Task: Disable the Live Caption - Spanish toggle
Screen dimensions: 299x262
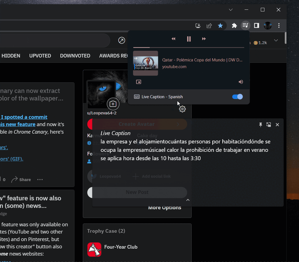Action: [237, 97]
